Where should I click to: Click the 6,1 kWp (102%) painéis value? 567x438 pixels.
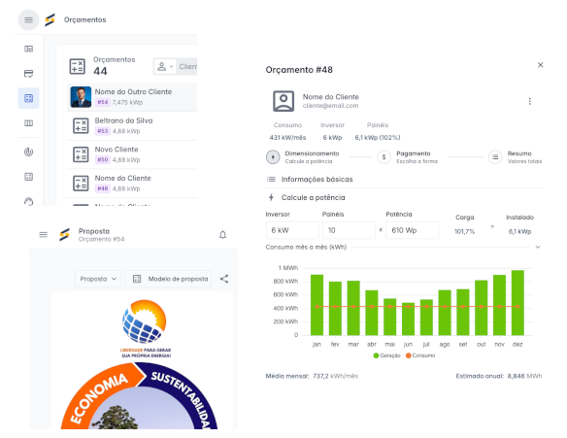point(378,138)
